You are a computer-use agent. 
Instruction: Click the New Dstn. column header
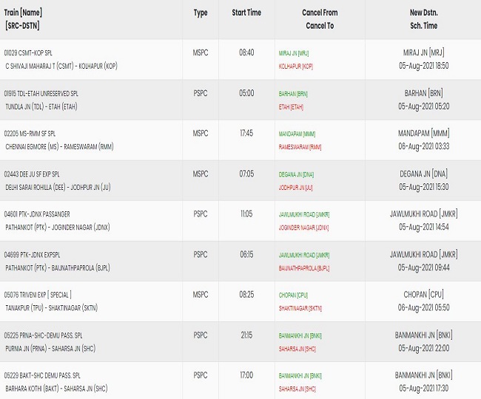[x=424, y=13]
